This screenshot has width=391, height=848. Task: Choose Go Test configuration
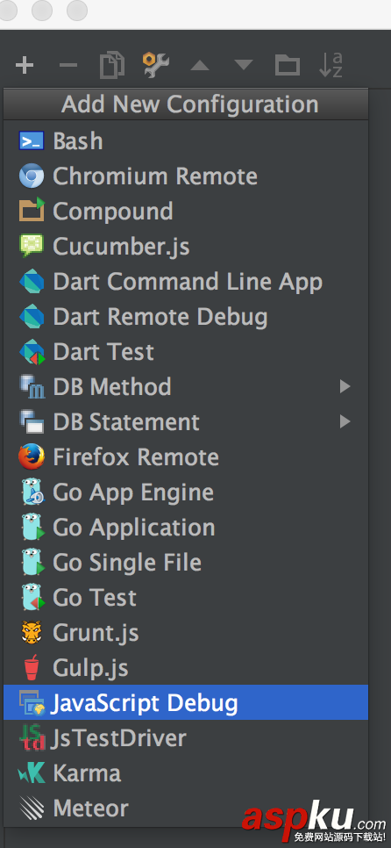[x=186, y=598]
